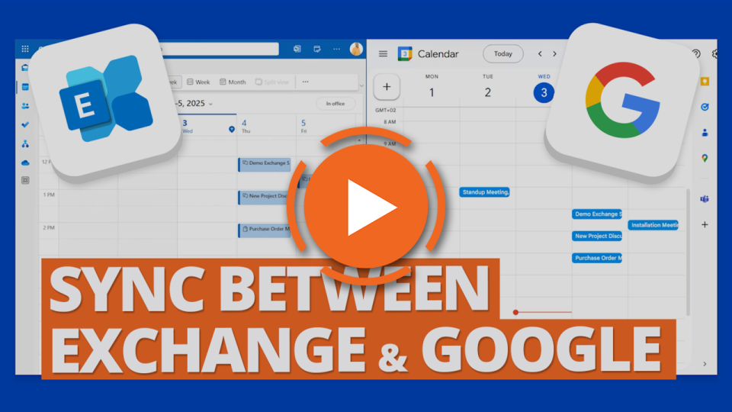Open the New Project Discu event in Google Calendar
The width and height of the screenshot is (732, 412).
click(x=597, y=236)
